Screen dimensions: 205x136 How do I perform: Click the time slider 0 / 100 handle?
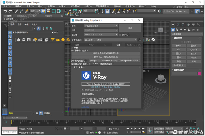tap(15, 118)
